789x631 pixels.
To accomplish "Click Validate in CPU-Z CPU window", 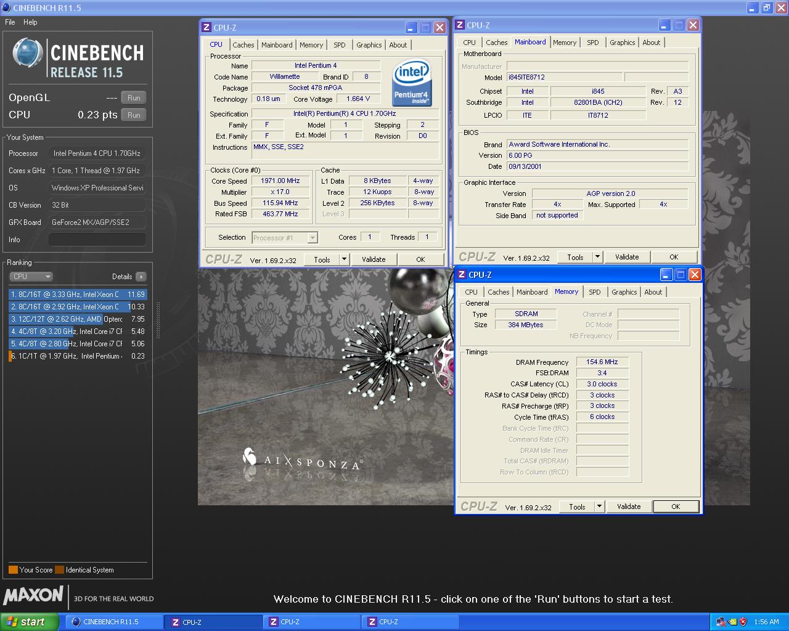I will pos(374,259).
